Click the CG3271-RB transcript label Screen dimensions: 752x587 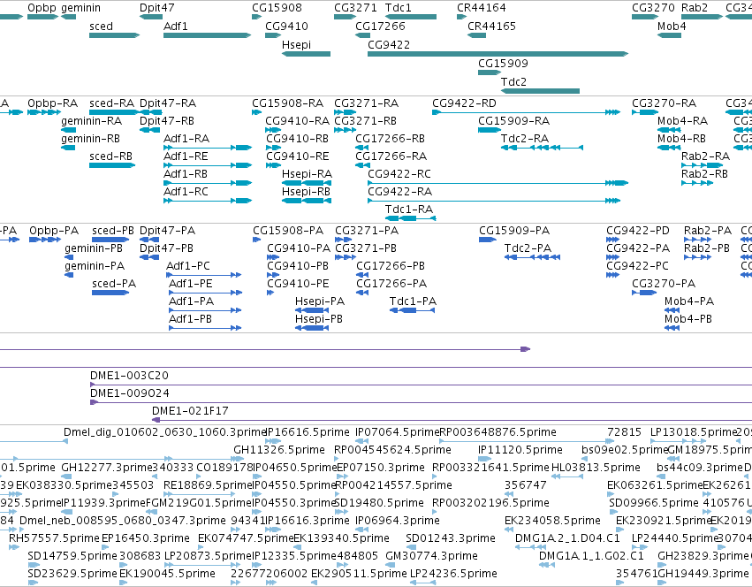coord(366,121)
